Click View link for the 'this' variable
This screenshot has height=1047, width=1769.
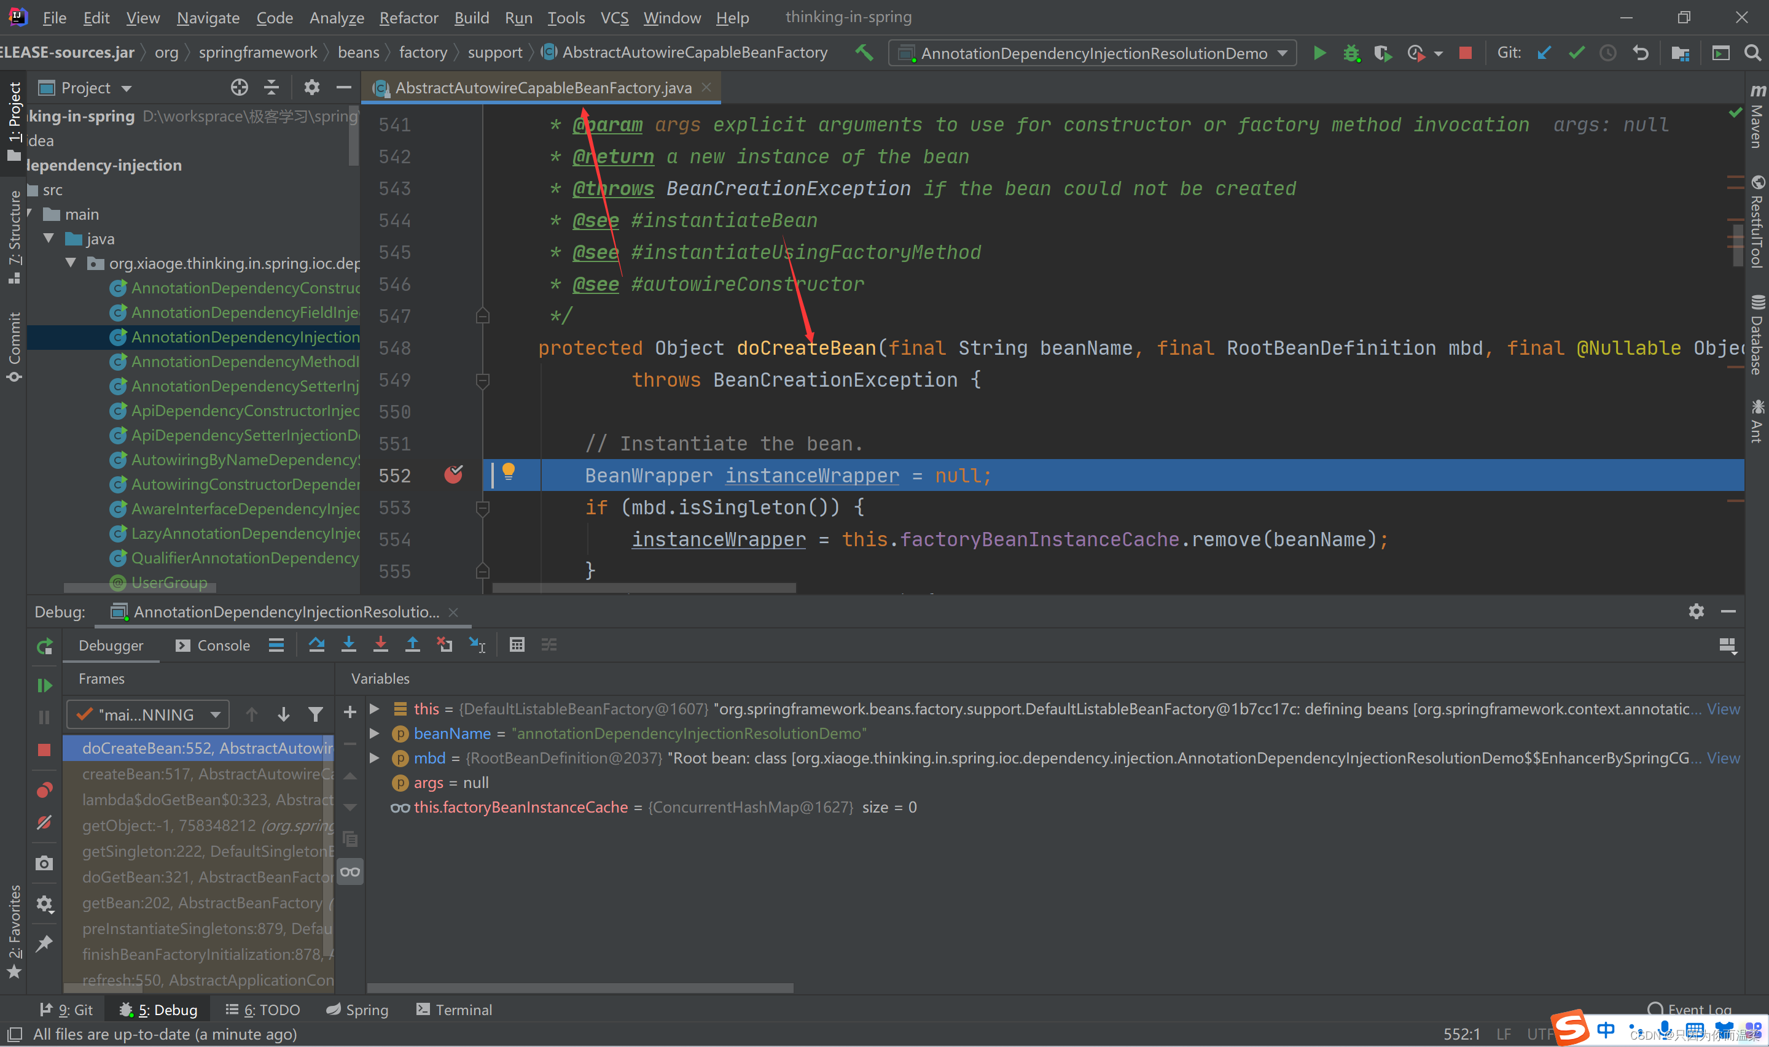(x=1723, y=709)
